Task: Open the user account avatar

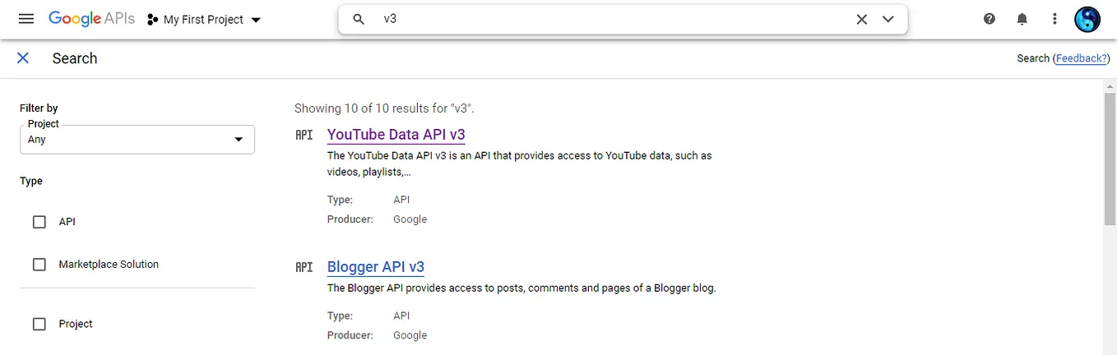Action: pos(1087,19)
